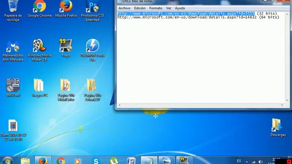Open the volume speaker tray icon
The width and height of the screenshot is (292, 164).
[x=261, y=162]
